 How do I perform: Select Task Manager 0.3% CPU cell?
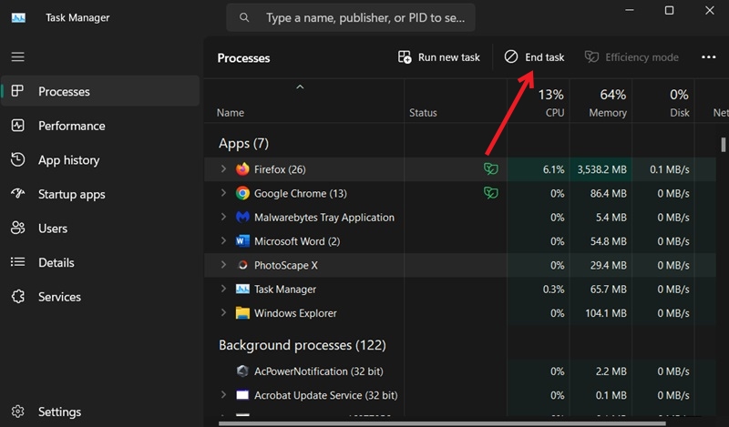coord(539,289)
